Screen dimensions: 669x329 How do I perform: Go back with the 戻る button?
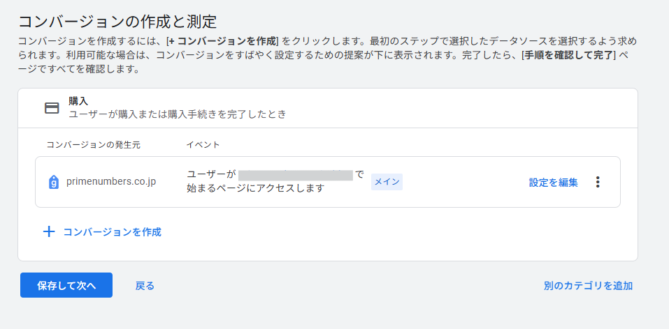point(145,285)
